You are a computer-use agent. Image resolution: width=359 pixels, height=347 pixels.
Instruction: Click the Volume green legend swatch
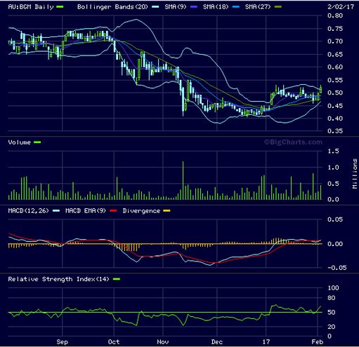point(37,142)
